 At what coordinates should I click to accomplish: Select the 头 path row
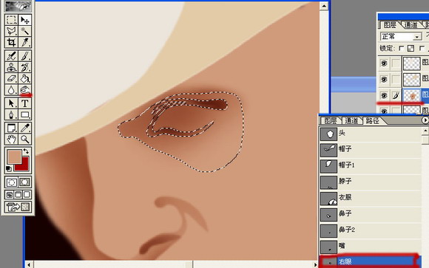click(x=371, y=134)
